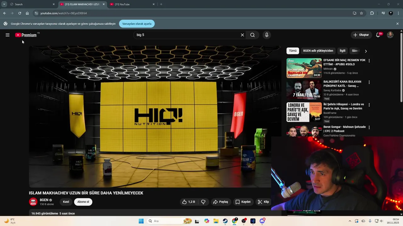Open the YouTube account avatar menu

tap(390, 35)
